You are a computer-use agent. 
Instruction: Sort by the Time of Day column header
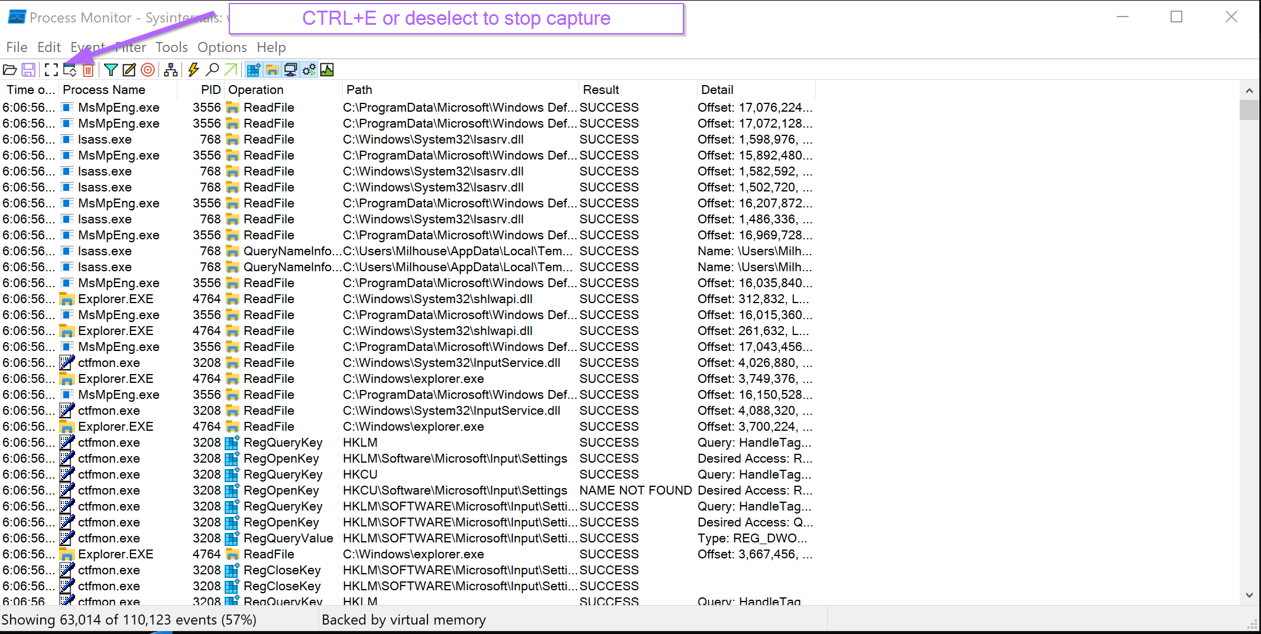click(30, 90)
